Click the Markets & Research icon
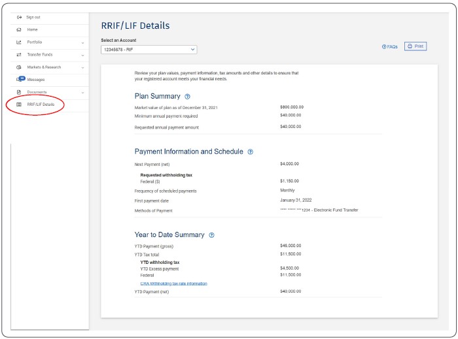458x339 pixels. tap(19, 67)
